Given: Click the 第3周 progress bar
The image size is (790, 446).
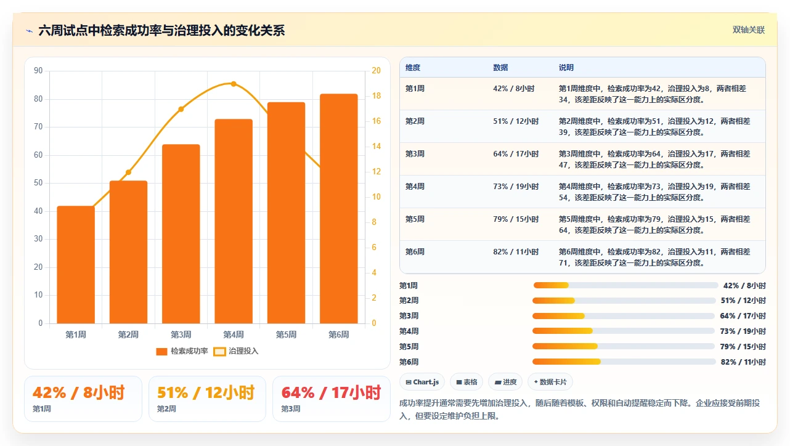Looking at the screenshot, I should [624, 316].
